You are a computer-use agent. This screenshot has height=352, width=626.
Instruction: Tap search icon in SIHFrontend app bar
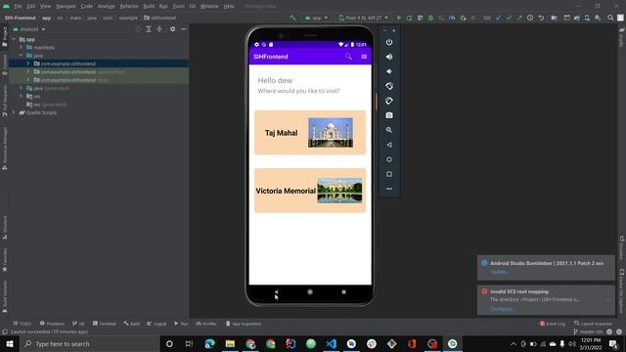click(348, 57)
